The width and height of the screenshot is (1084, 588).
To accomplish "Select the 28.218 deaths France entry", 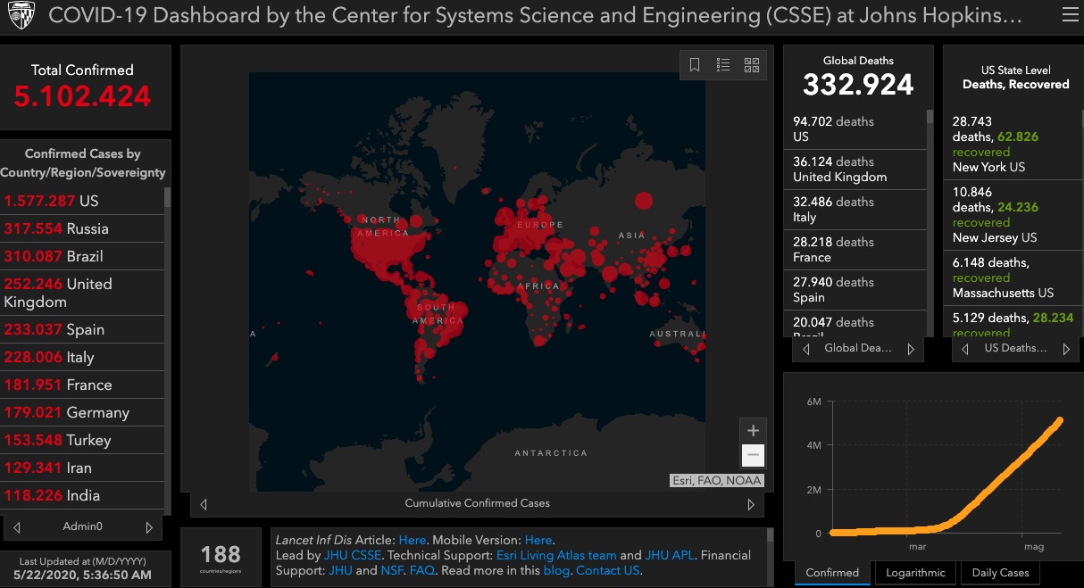I will pyautogui.click(x=855, y=250).
